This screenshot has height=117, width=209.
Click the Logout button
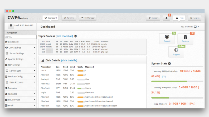(x=195, y=18)
